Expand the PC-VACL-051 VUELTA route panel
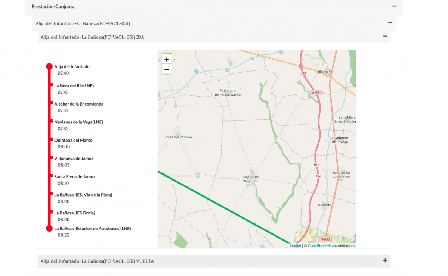 coord(385,260)
